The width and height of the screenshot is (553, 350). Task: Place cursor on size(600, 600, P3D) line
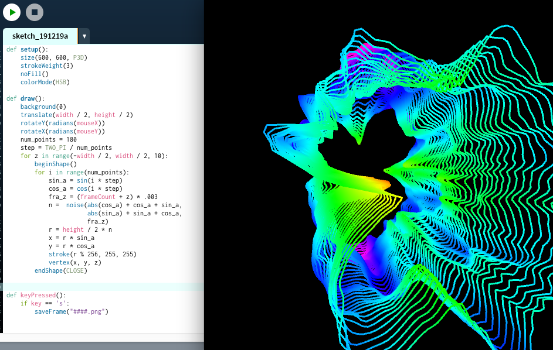(53, 58)
